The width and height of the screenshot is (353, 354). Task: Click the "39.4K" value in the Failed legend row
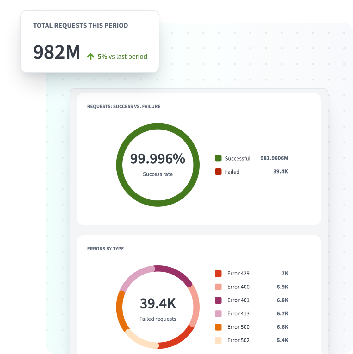point(281,171)
